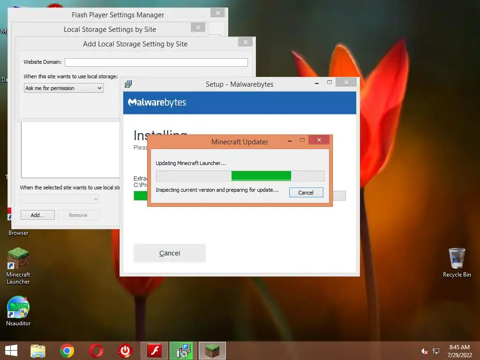Minimize the Malwarebytes Setup window
The height and width of the screenshot is (360, 480).
317,82
